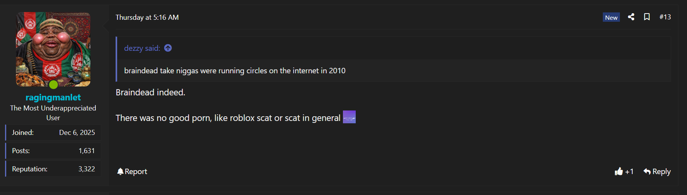Open the ragingmanlet avatar image
Image resolution: width=687 pixels, height=195 pixels.
pyautogui.click(x=53, y=49)
